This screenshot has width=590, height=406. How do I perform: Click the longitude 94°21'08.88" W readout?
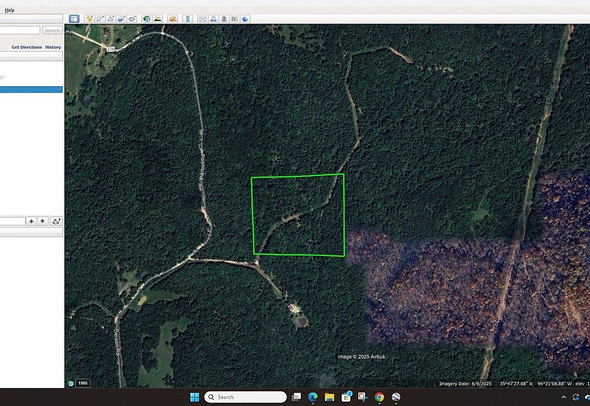pyautogui.click(x=554, y=384)
